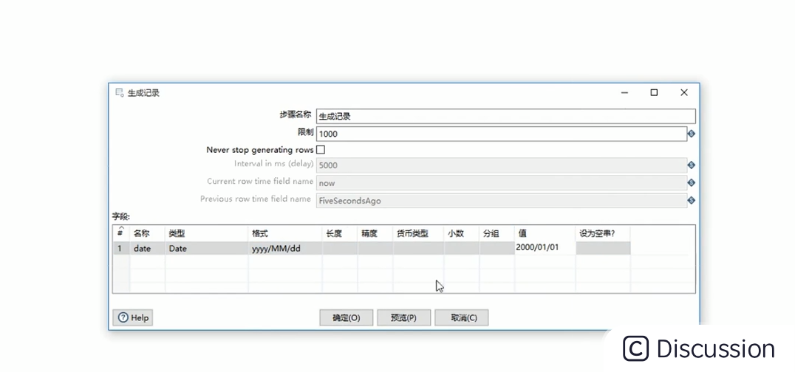Click the 长度 column header
Image resolution: width=795 pixels, height=372 pixels.
click(340, 233)
